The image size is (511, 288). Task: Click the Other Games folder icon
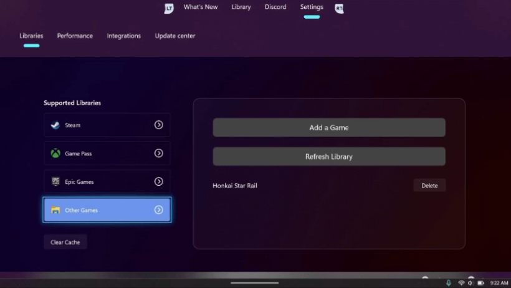pyautogui.click(x=55, y=210)
